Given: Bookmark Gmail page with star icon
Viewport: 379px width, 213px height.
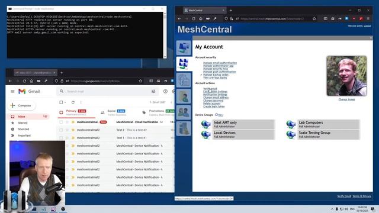Looking at the screenshot, I should click(140, 81).
